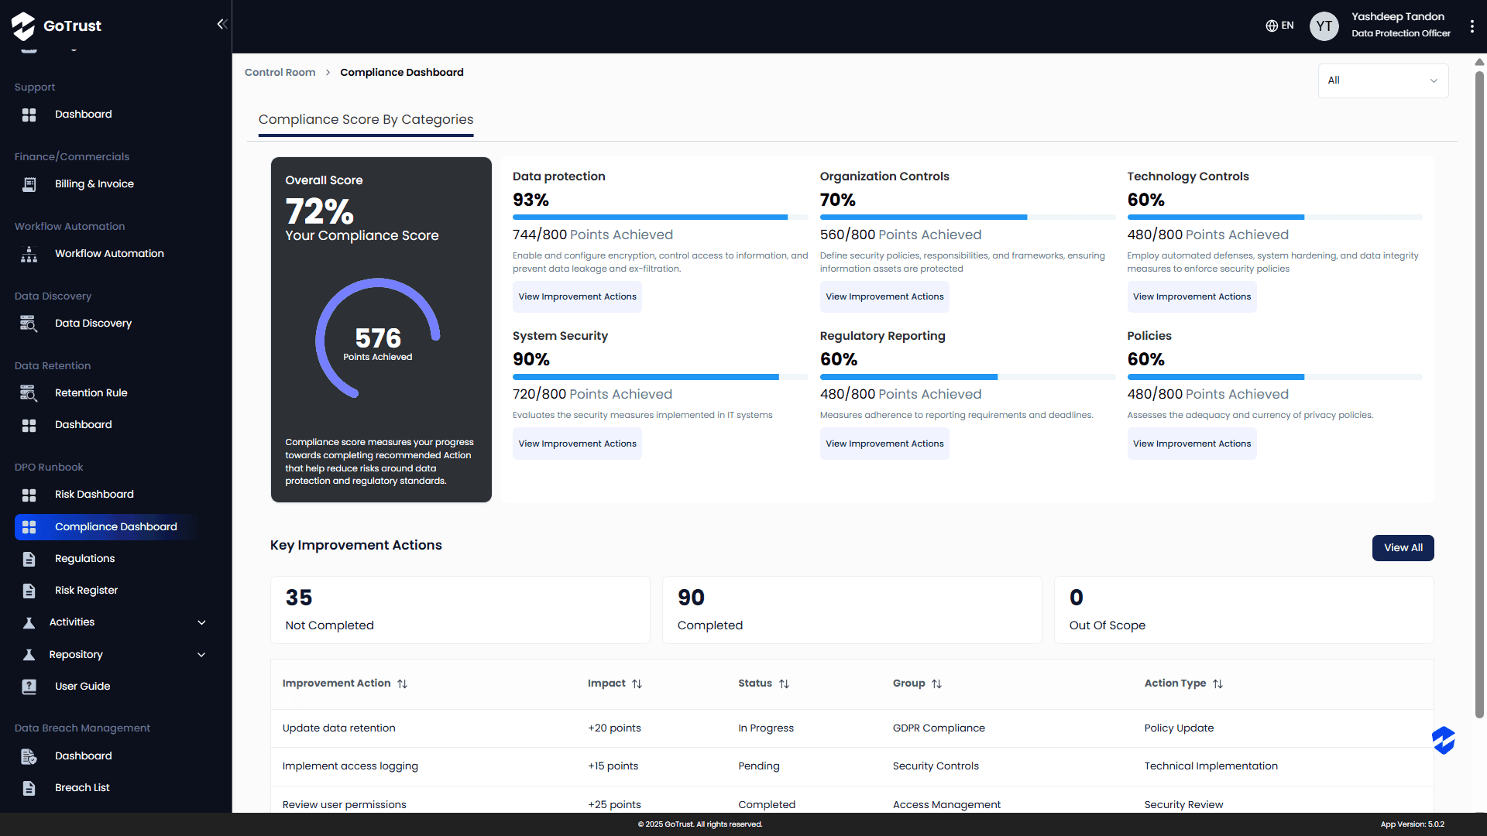Click the Technical Implementation cell
This screenshot has height=836, width=1487.
pos(1211,766)
